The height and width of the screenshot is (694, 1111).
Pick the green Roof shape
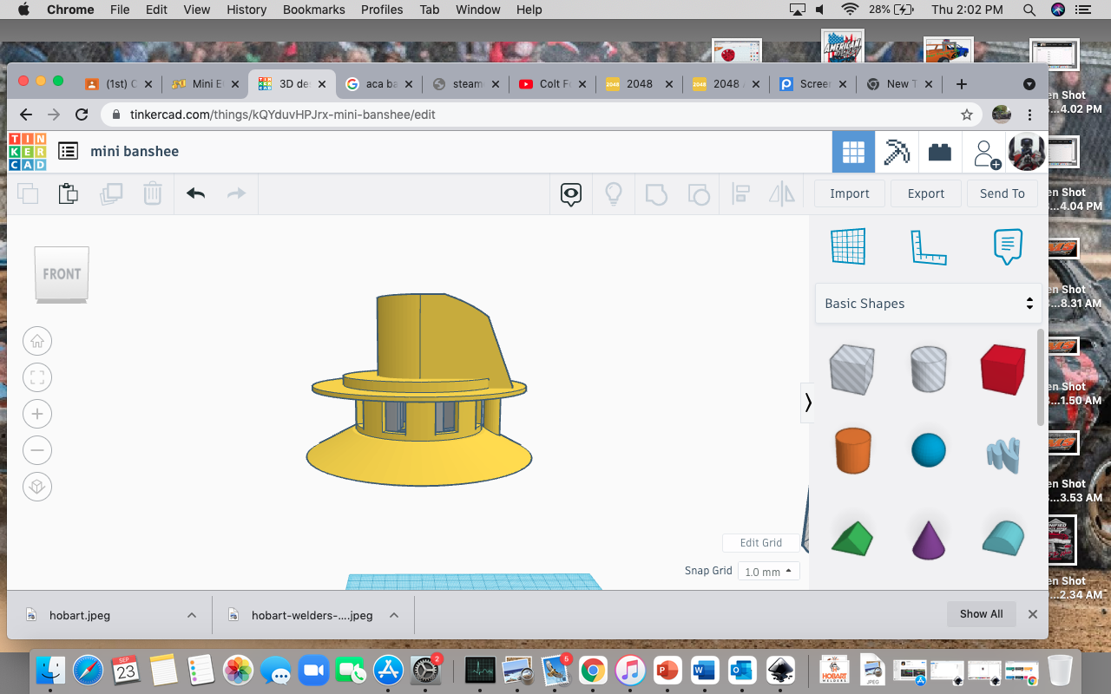pos(851,537)
